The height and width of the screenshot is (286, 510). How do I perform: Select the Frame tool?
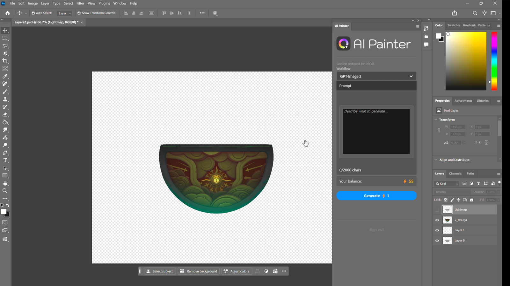point(5,69)
